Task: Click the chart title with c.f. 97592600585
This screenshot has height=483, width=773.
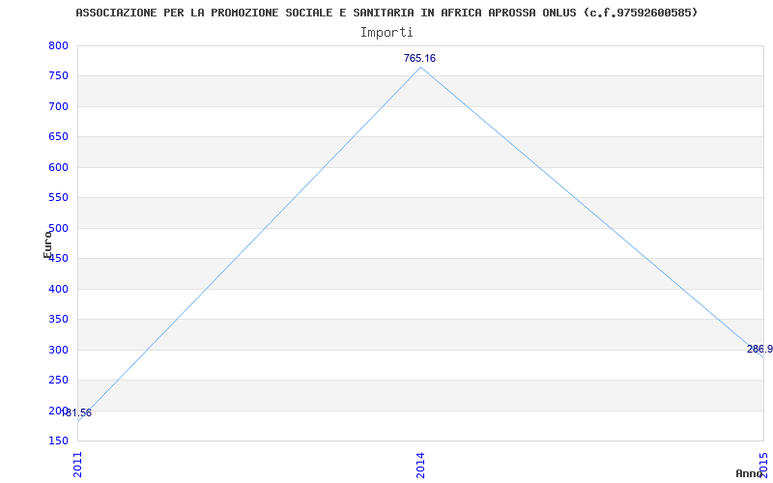Action: coord(387,13)
